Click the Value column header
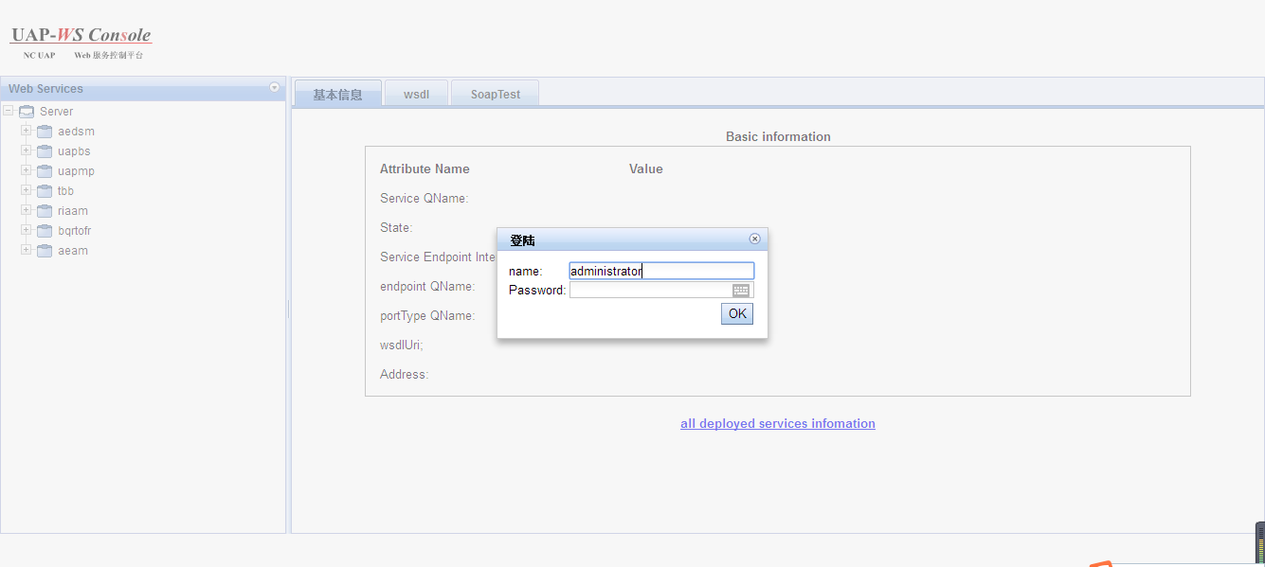This screenshot has width=1265, height=567. [x=646, y=168]
